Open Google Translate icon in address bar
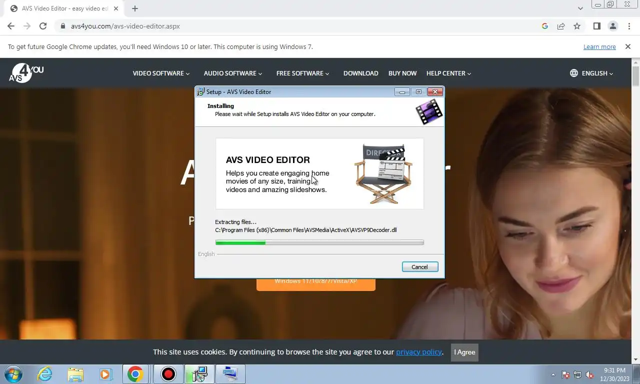 coord(545,26)
